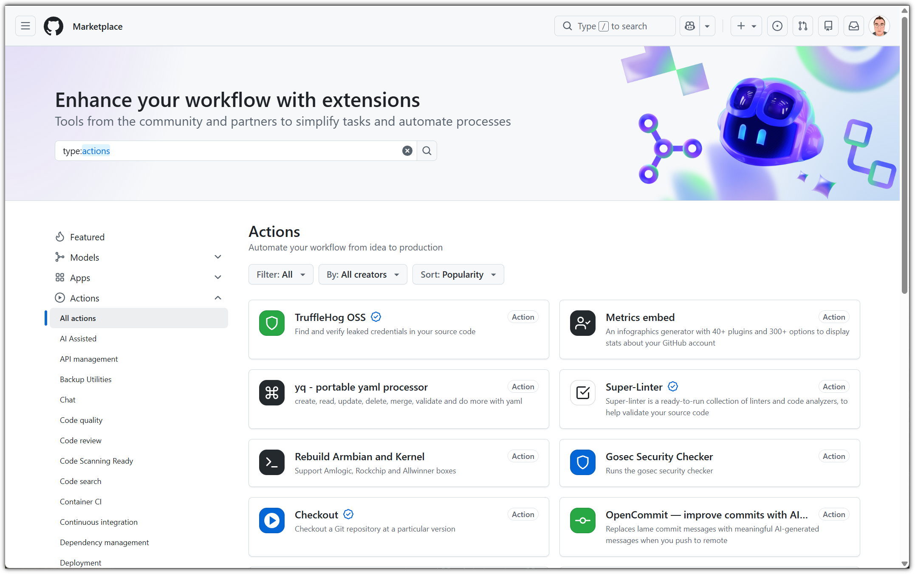Open the hamburger navigation menu
Screen dimensions: 915x574
coord(25,26)
